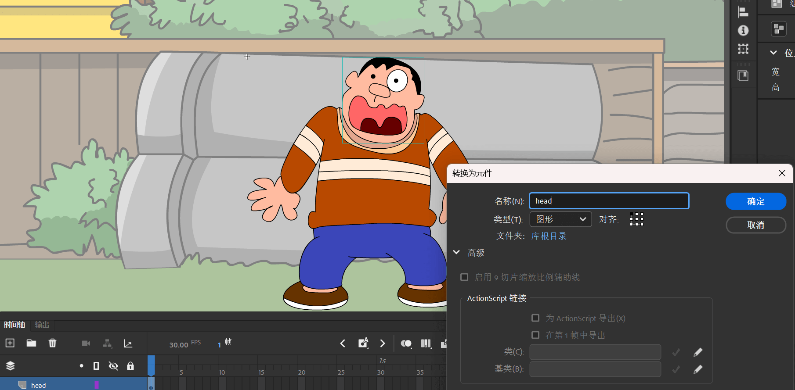Click the 基类(B) input field
This screenshot has height=390, width=795.
click(595, 369)
